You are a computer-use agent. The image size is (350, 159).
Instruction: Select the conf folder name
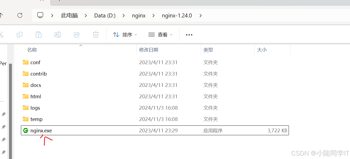click(35, 62)
